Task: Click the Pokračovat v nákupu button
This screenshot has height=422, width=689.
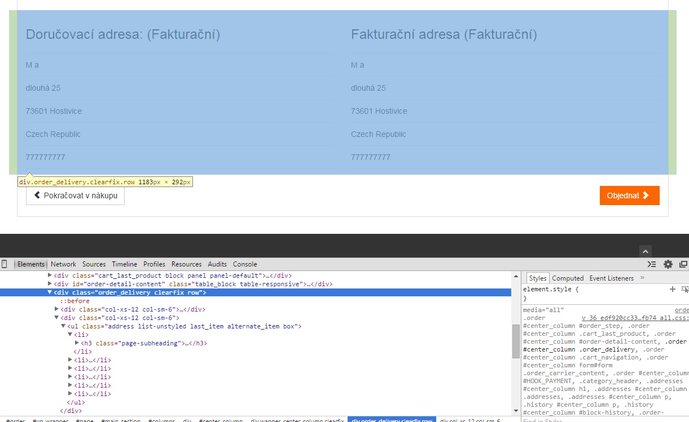Action: 75,196
